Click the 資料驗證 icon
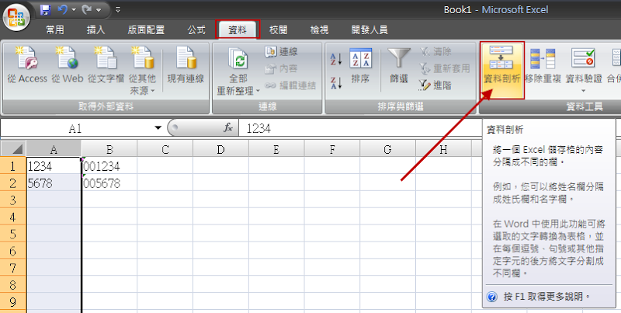 tap(583, 58)
